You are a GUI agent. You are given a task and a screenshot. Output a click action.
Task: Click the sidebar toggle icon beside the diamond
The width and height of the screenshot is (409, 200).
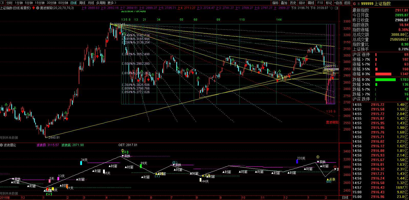[336, 8]
